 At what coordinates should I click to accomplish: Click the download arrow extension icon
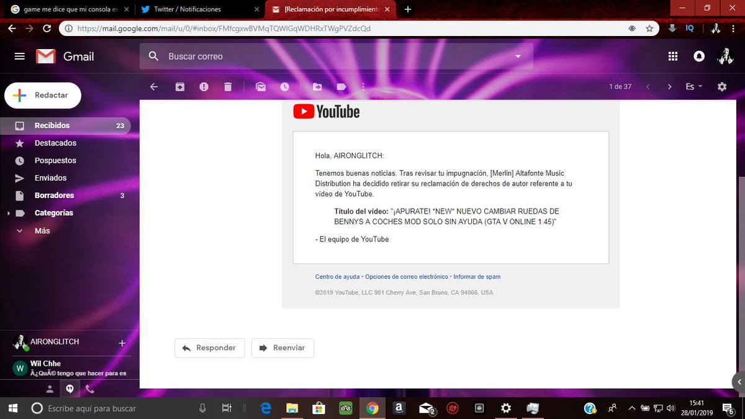pos(672,29)
